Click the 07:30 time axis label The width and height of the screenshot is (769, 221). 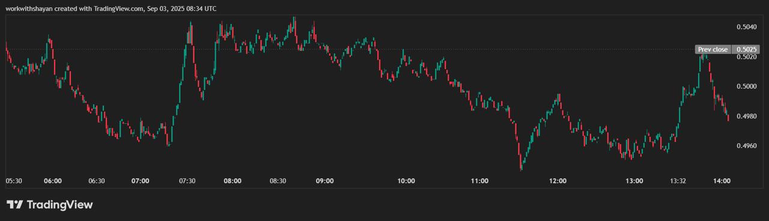click(187, 181)
